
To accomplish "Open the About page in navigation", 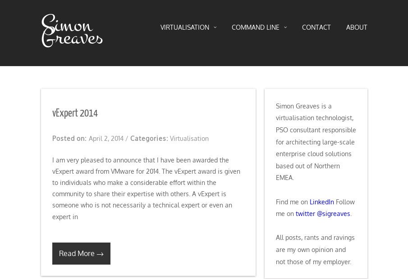I will tap(357, 27).
